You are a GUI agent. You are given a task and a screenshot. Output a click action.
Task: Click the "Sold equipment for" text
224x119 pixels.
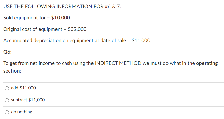point(24,18)
